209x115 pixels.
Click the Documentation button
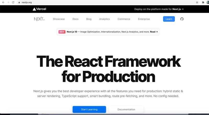point(126,110)
